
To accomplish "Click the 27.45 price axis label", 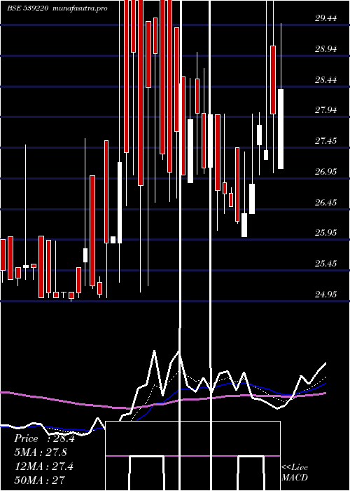I will coord(325,140).
